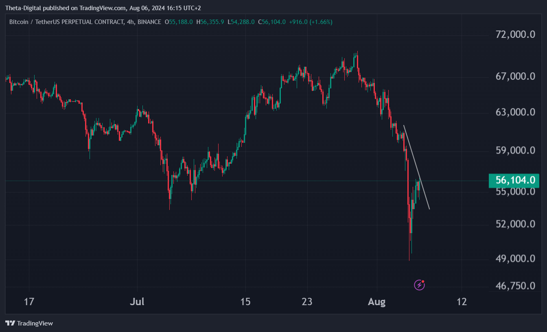The height and width of the screenshot is (332, 547).
Task: Click the Bitcoin / TetherUS PERPETUAL CONTRACT symbol title
Action: point(67,22)
